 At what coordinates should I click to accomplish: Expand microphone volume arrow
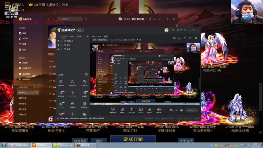click(153, 110)
